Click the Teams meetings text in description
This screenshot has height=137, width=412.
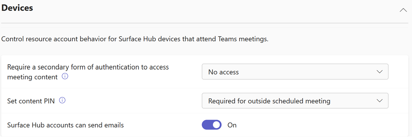coord(243,39)
